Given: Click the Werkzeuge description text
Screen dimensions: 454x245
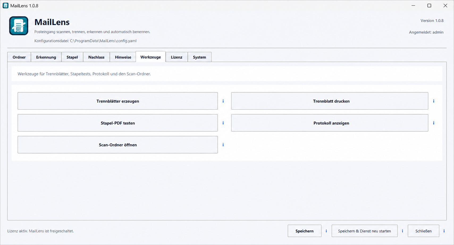Looking at the screenshot, I should point(84,74).
